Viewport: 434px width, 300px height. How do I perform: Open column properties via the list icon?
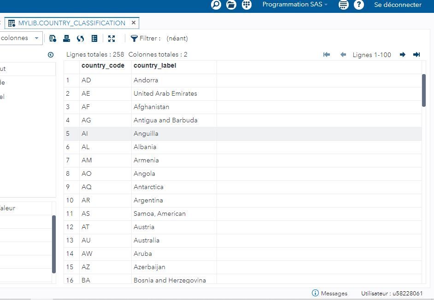pyautogui.click(x=94, y=39)
